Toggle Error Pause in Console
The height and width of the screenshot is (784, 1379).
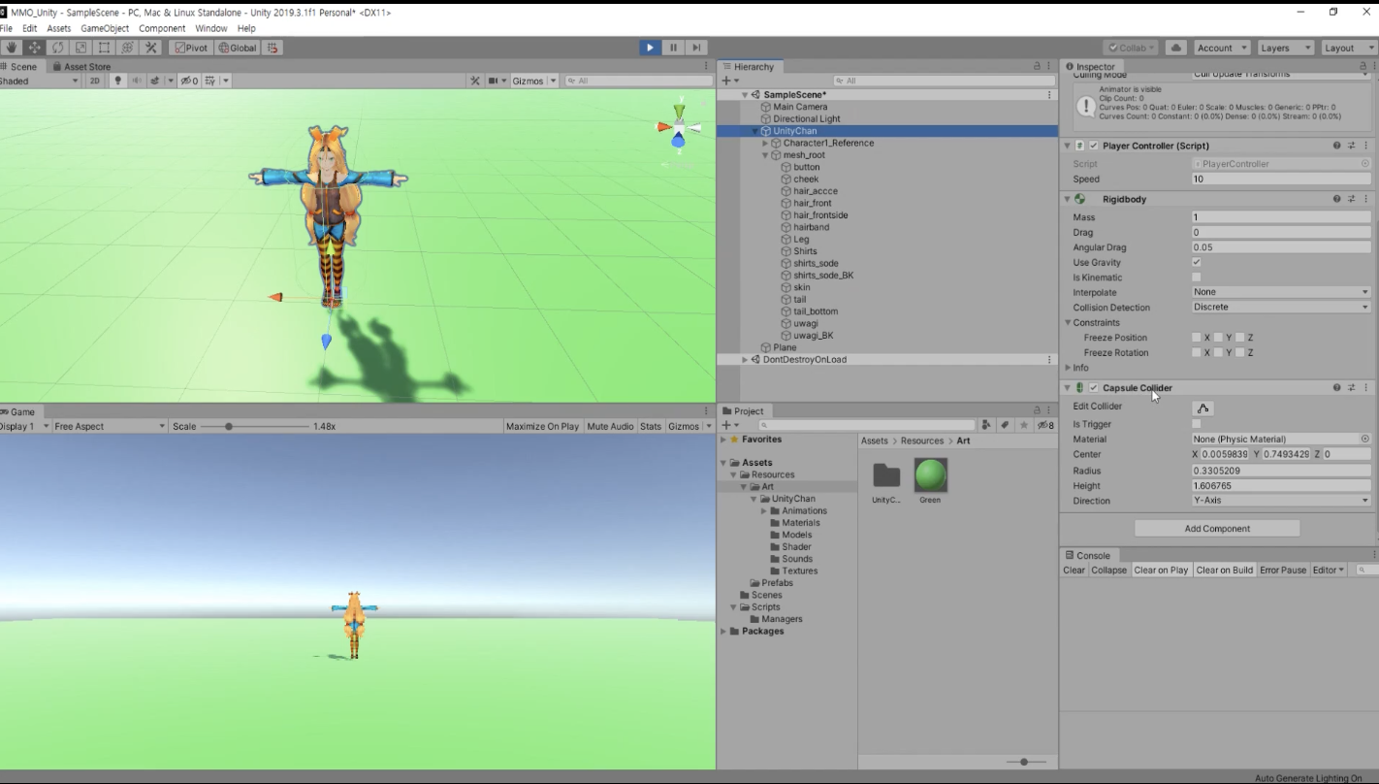(x=1283, y=571)
